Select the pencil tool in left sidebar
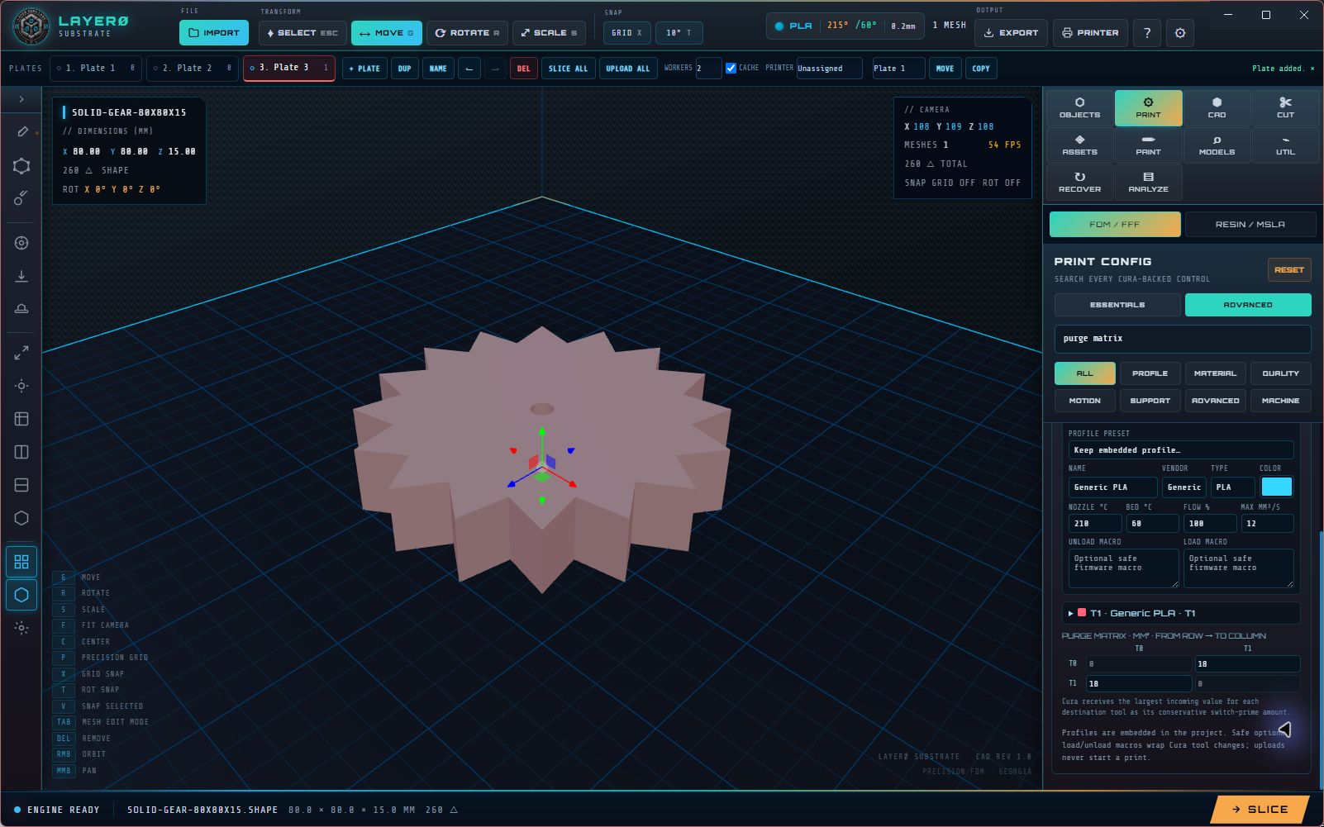 pyautogui.click(x=21, y=132)
